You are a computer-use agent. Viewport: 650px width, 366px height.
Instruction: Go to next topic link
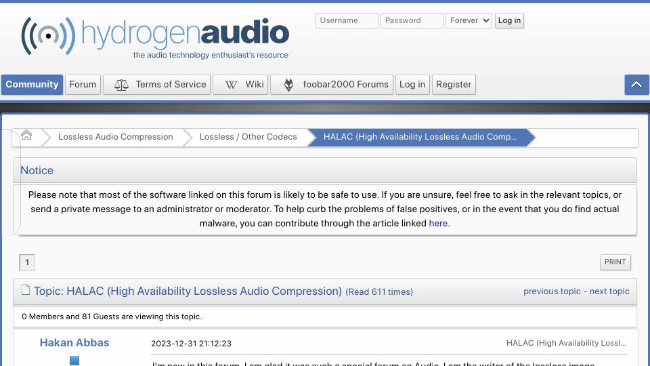click(x=609, y=291)
